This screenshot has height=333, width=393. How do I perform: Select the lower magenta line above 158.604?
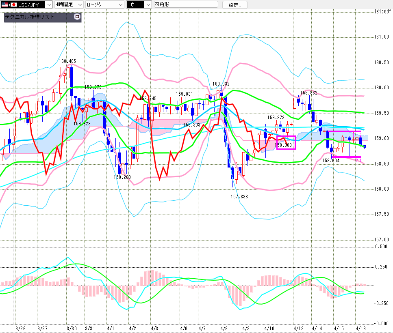click(x=345, y=157)
